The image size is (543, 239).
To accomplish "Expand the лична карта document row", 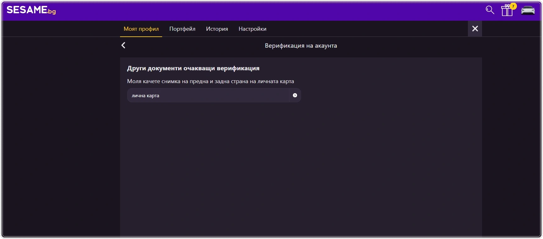I will [214, 95].
